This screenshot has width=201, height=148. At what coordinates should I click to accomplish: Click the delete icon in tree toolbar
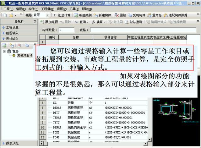click(19, 45)
